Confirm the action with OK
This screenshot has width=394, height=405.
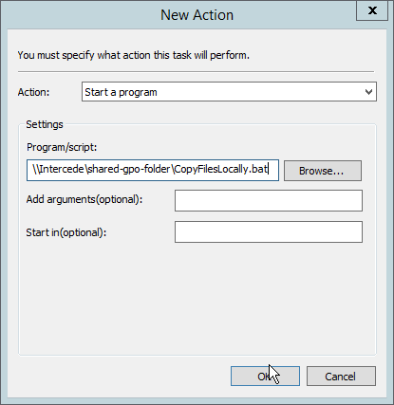pyautogui.click(x=265, y=377)
